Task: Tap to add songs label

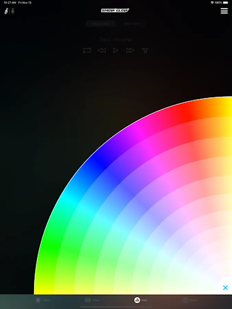Action: [x=116, y=39]
